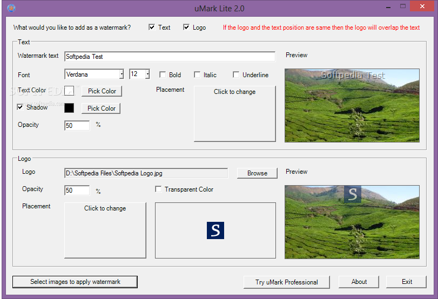438x299 pixels.
Task: Click Pick Color button for Text Color
Action: click(102, 91)
